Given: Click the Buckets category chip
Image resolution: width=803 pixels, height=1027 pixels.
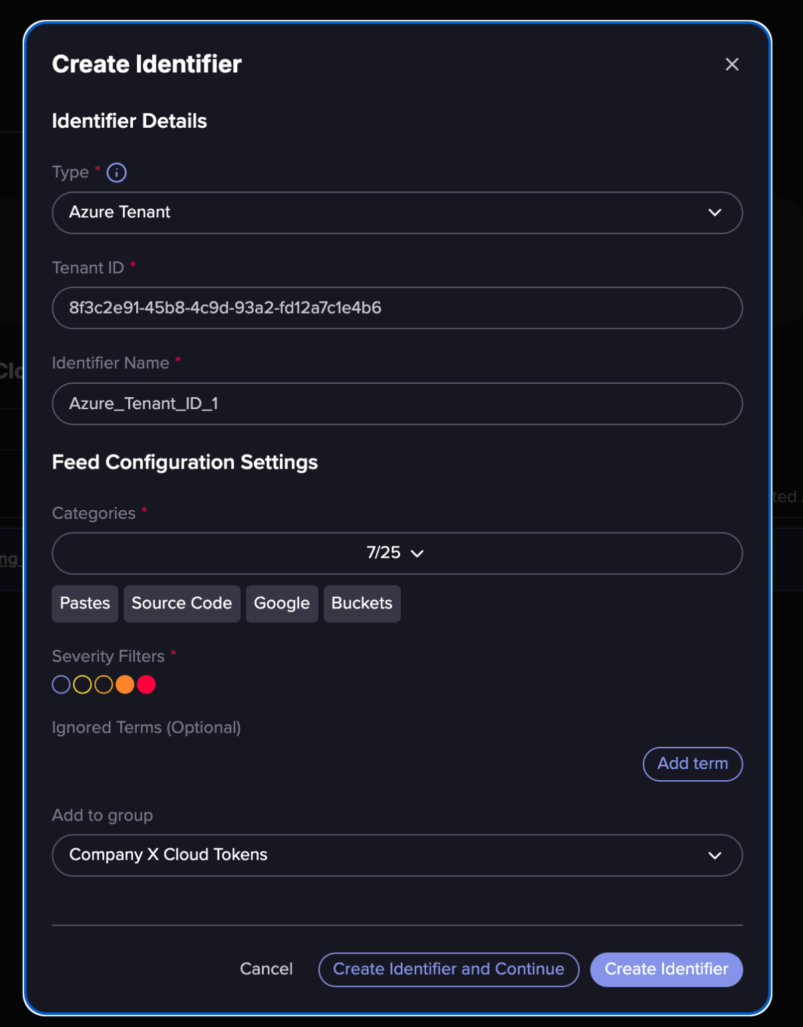Looking at the screenshot, I should [361, 603].
